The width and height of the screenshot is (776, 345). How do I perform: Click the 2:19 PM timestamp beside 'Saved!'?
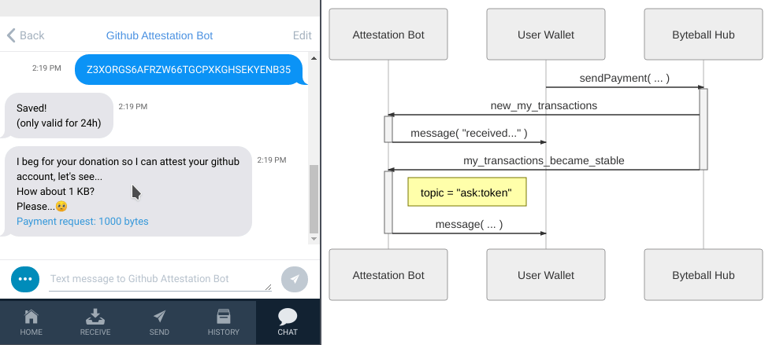[133, 107]
